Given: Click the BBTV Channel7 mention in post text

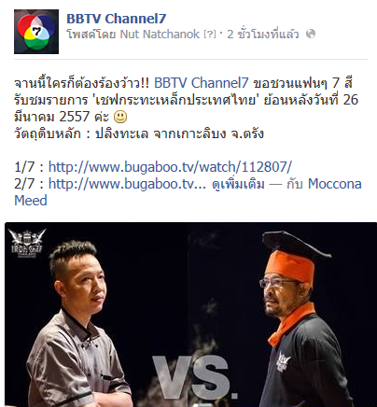Looking at the screenshot, I should tap(202, 83).
